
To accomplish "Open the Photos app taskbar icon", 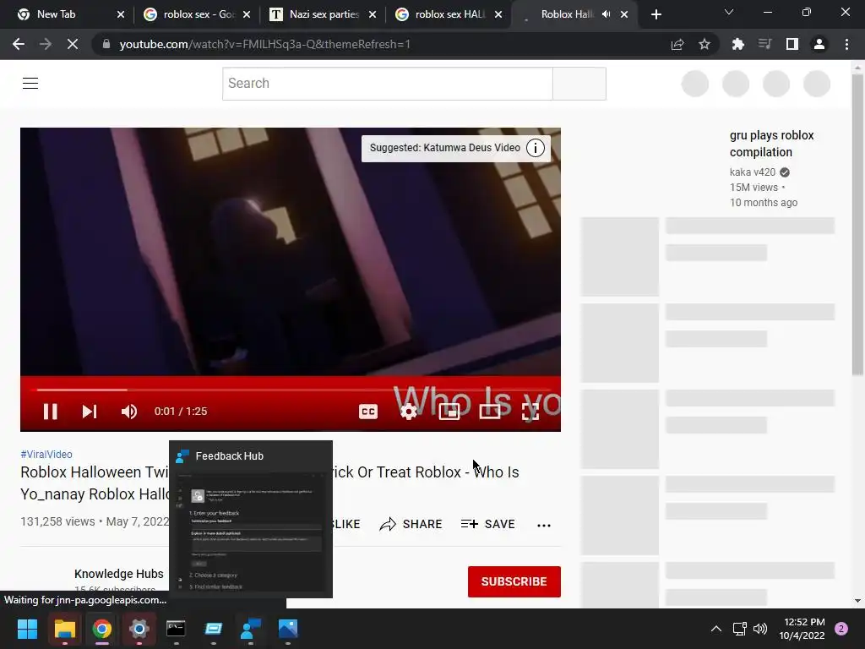I will pos(288,629).
